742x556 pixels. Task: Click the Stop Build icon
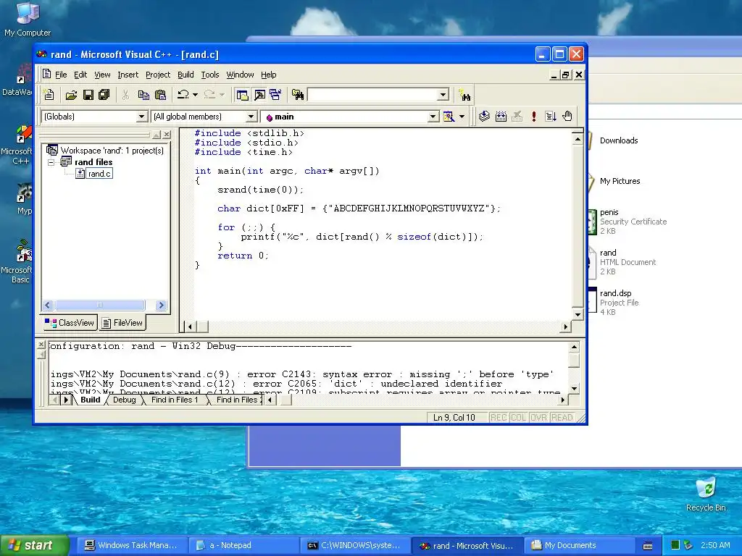click(x=517, y=117)
